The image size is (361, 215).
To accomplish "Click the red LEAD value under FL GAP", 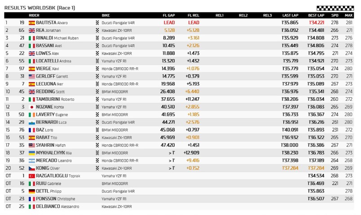I will tap(169, 22).
